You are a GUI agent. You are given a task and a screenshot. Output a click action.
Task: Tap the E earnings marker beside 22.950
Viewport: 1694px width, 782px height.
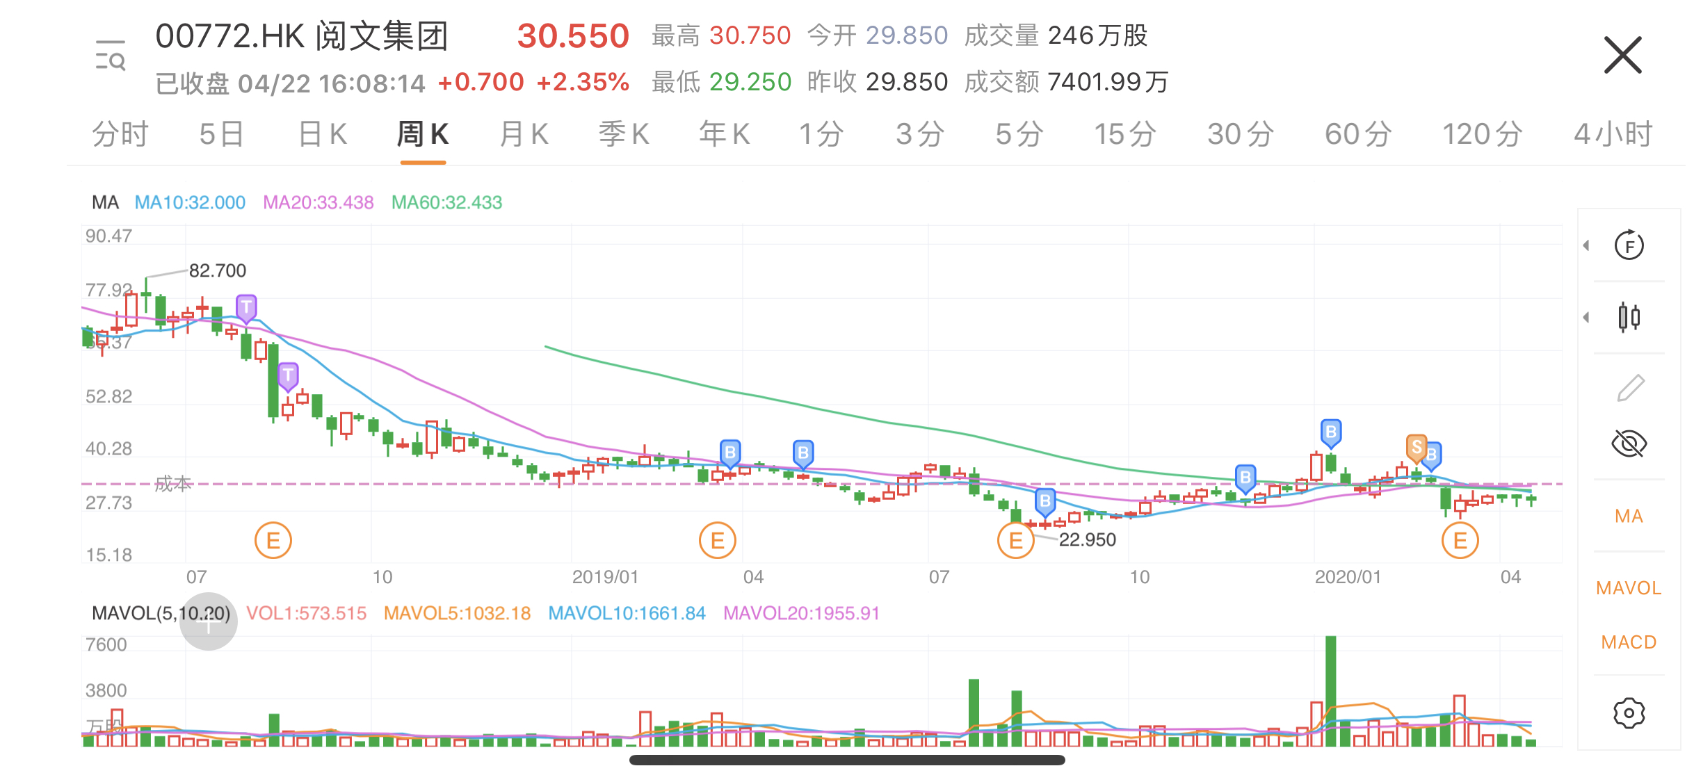(x=1016, y=541)
